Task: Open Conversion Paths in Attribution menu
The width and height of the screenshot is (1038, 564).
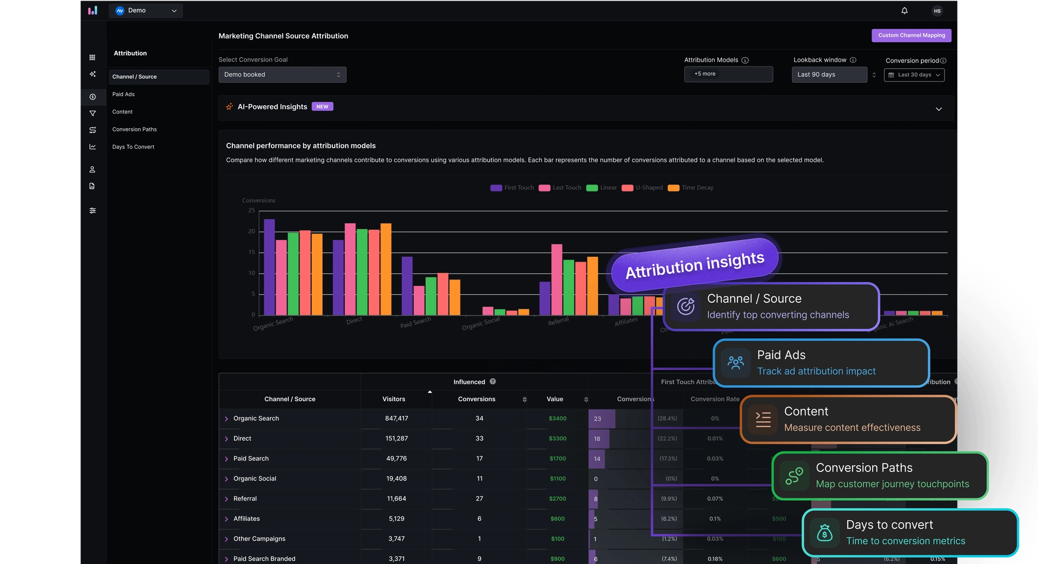Action: click(x=135, y=129)
